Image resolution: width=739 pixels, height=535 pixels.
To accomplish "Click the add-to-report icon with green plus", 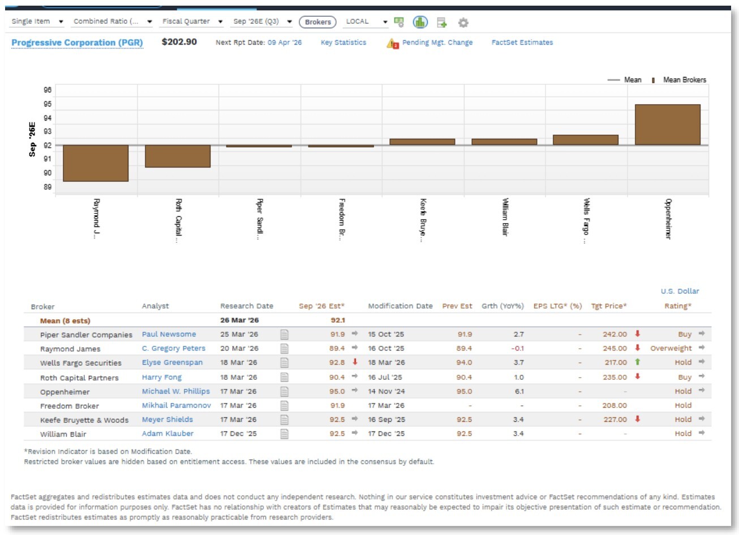I will point(441,23).
